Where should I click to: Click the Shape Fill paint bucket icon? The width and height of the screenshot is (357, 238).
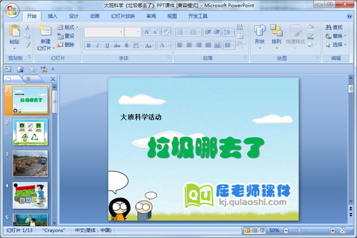pos(311,27)
